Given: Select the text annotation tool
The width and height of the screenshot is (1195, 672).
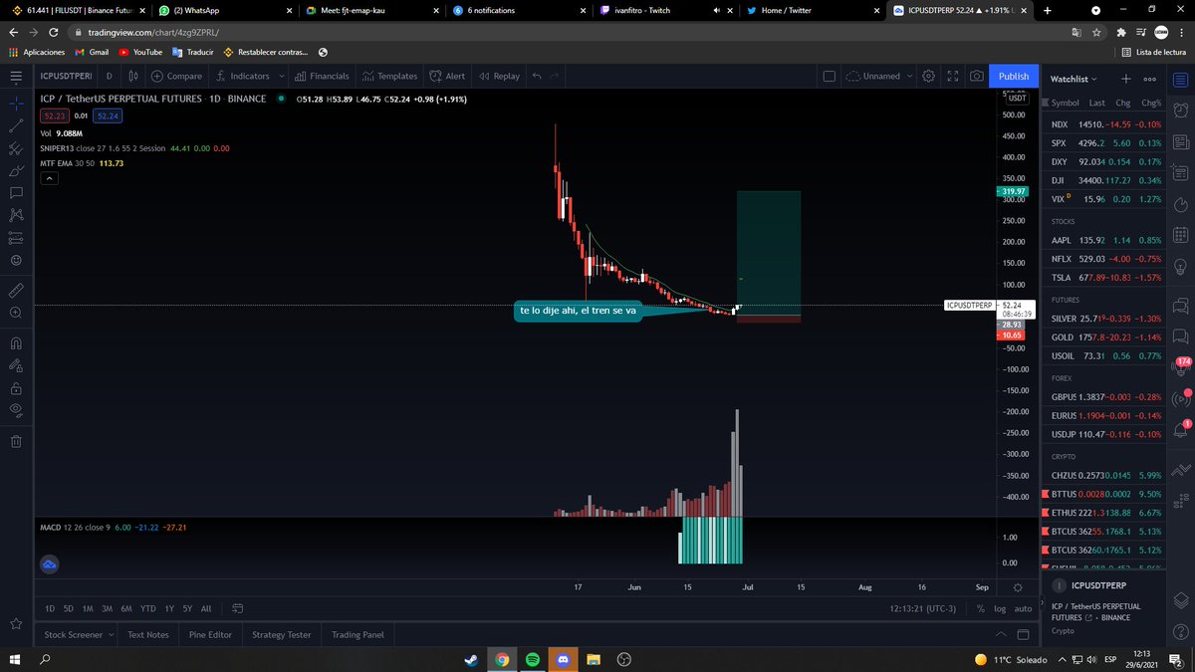Looking at the screenshot, I should (16, 192).
